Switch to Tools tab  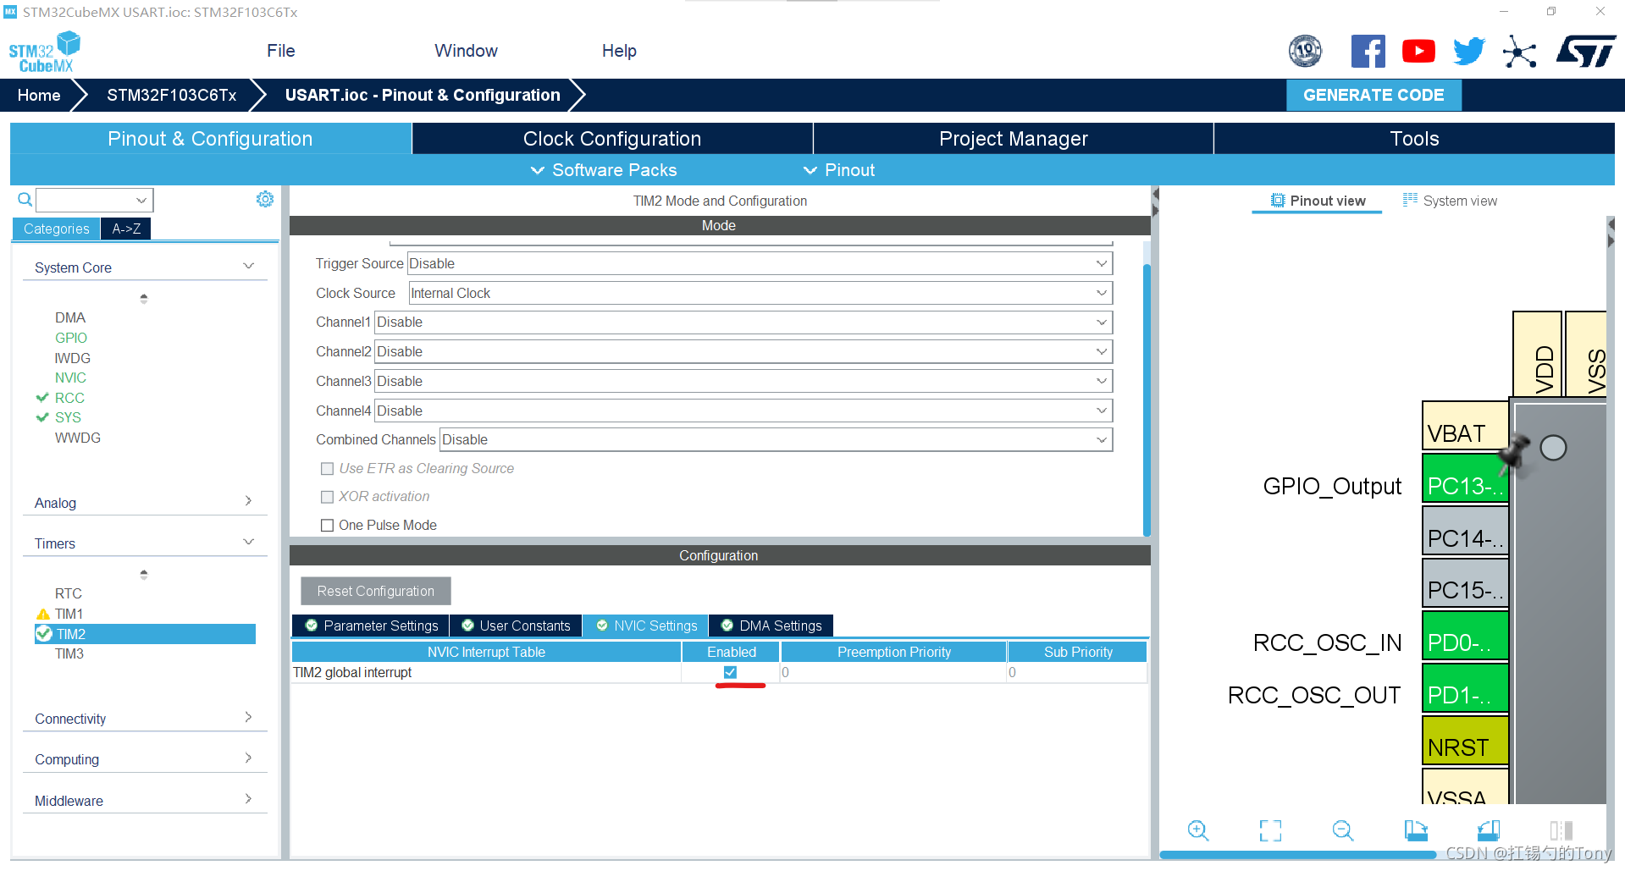pyautogui.click(x=1414, y=139)
